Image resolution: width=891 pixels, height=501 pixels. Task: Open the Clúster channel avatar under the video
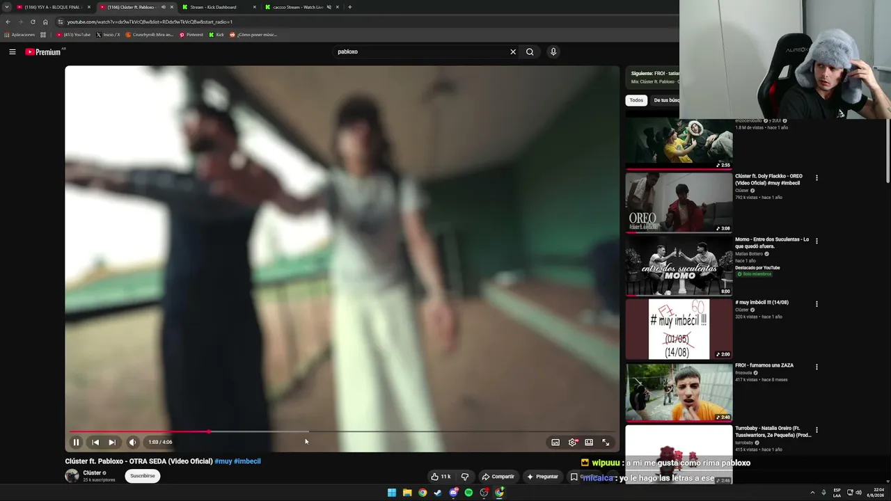72,476
